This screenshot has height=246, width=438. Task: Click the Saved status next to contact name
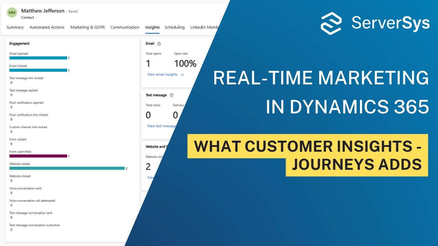pos(73,11)
